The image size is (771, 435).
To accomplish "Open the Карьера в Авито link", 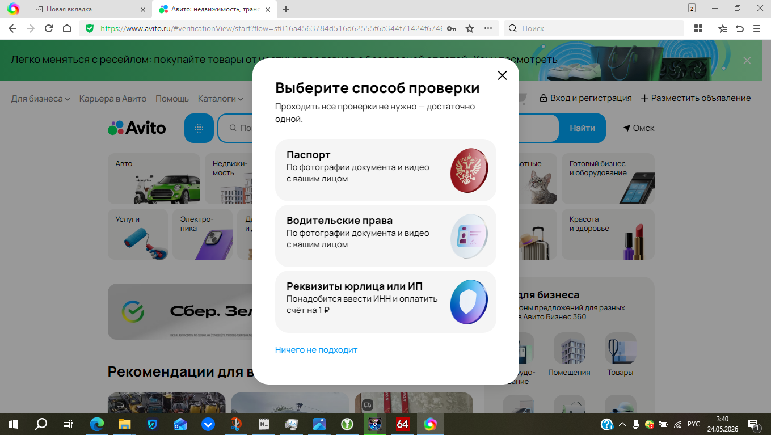I will click(x=113, y=99).
